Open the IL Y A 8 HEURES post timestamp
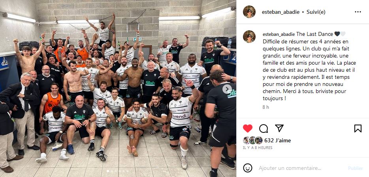The width and height of the screenshot is (369, 177). click(x=258, y=148)
